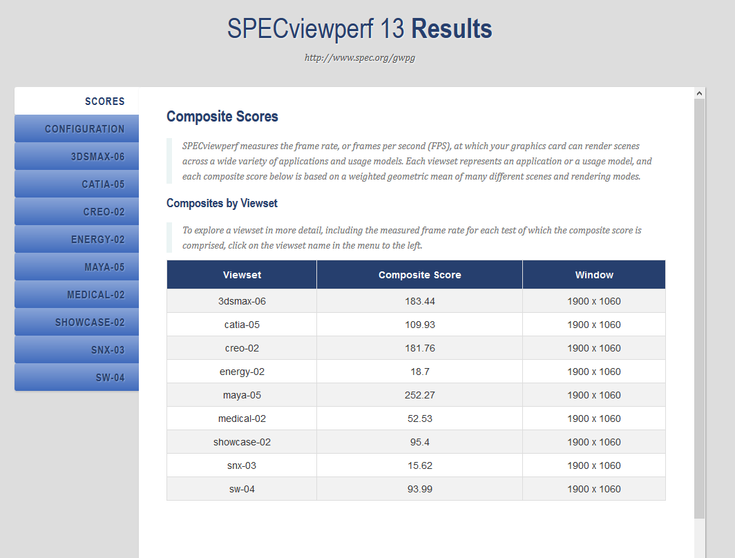735x558 pixels.
Task: Show the MEDICAL-02 viewset details
Action: [95, 295]
